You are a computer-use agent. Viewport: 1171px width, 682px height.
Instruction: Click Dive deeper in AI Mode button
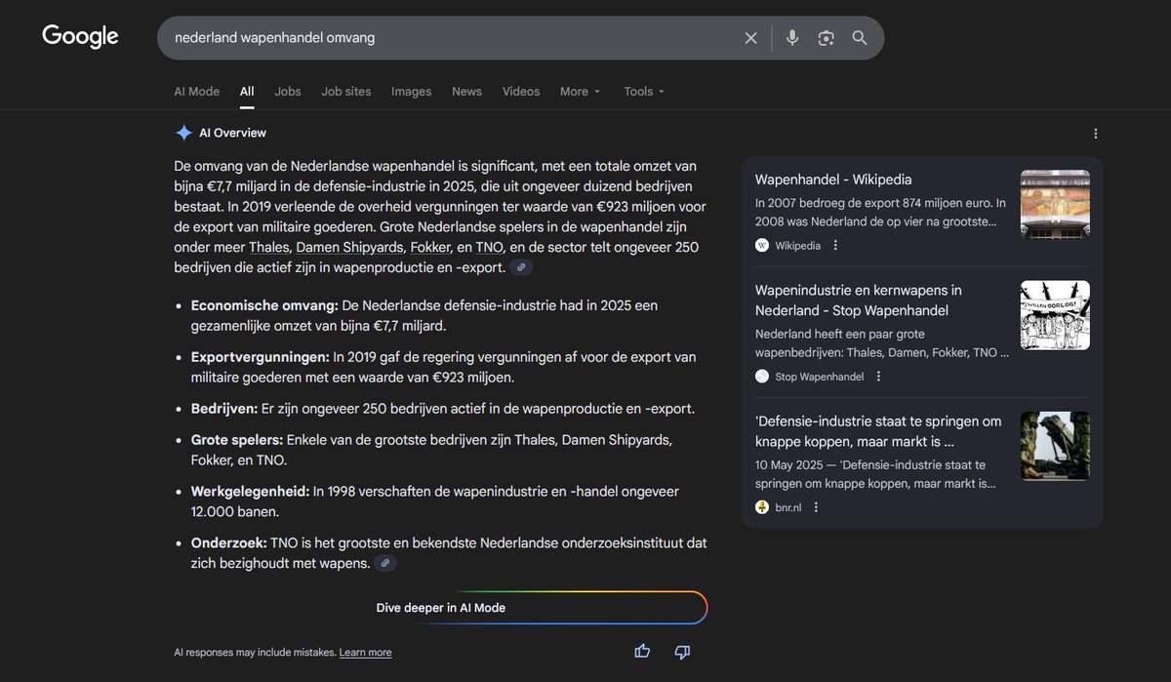(x=441, y=608)
